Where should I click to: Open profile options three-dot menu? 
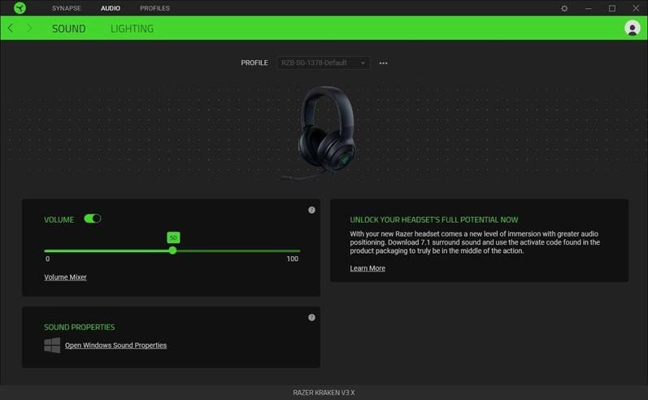click(383, 63)
